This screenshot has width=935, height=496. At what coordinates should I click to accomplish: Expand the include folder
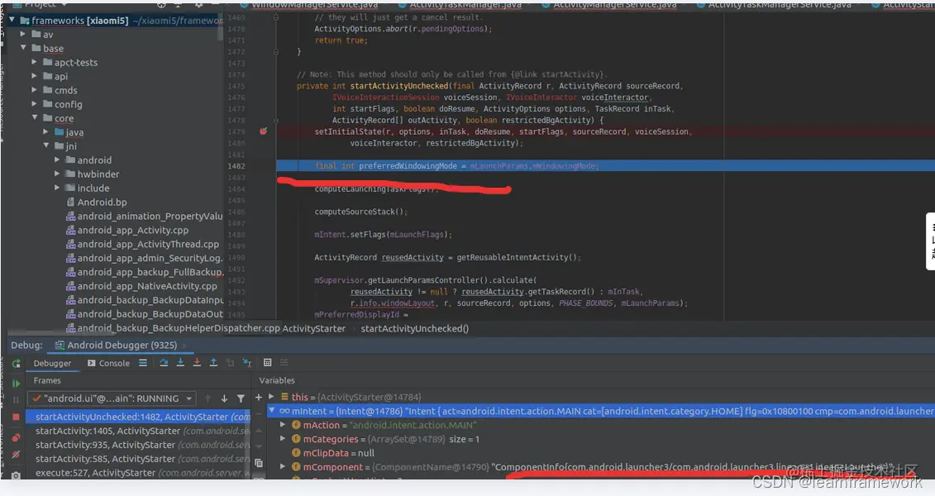[57, 188]
